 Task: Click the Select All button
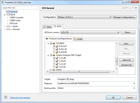(x=127, y=60)
